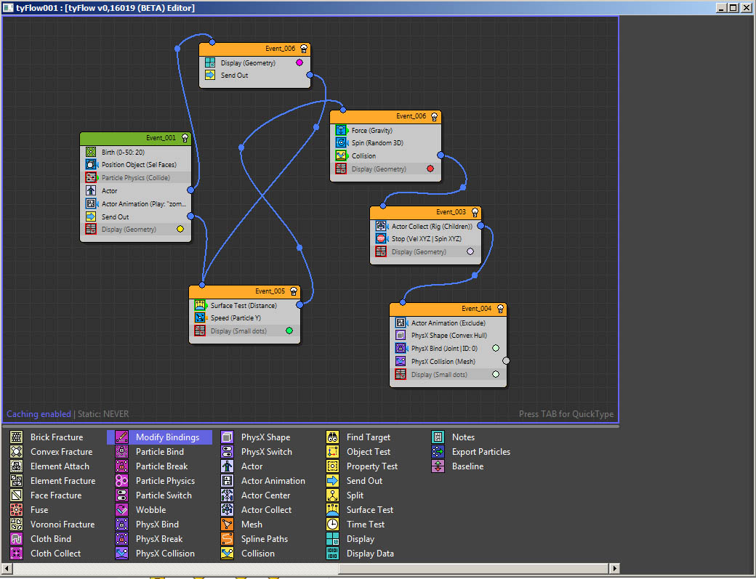Select the Mesh operator icon
Screen dimensions: 756x579
227,524
